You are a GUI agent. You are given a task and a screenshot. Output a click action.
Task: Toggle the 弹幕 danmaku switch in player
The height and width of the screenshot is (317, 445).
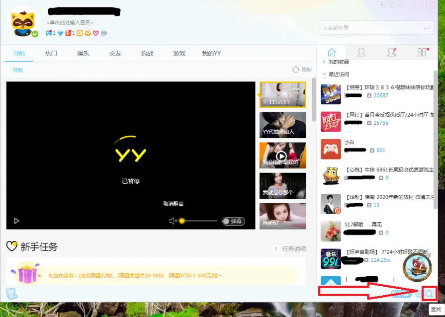(x=234, y=220)
